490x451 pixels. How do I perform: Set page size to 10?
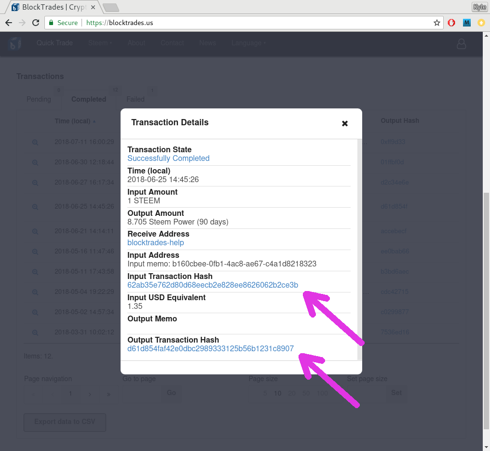[x=277, y=393]
